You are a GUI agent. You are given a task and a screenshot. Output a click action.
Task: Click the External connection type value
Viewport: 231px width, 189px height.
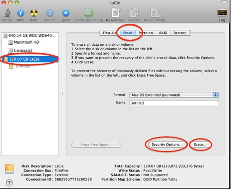click(61, 175)
